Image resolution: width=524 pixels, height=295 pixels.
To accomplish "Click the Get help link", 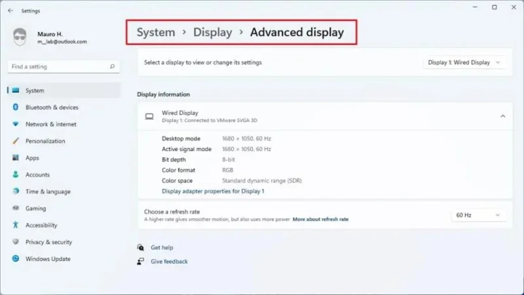I will 162,247.
